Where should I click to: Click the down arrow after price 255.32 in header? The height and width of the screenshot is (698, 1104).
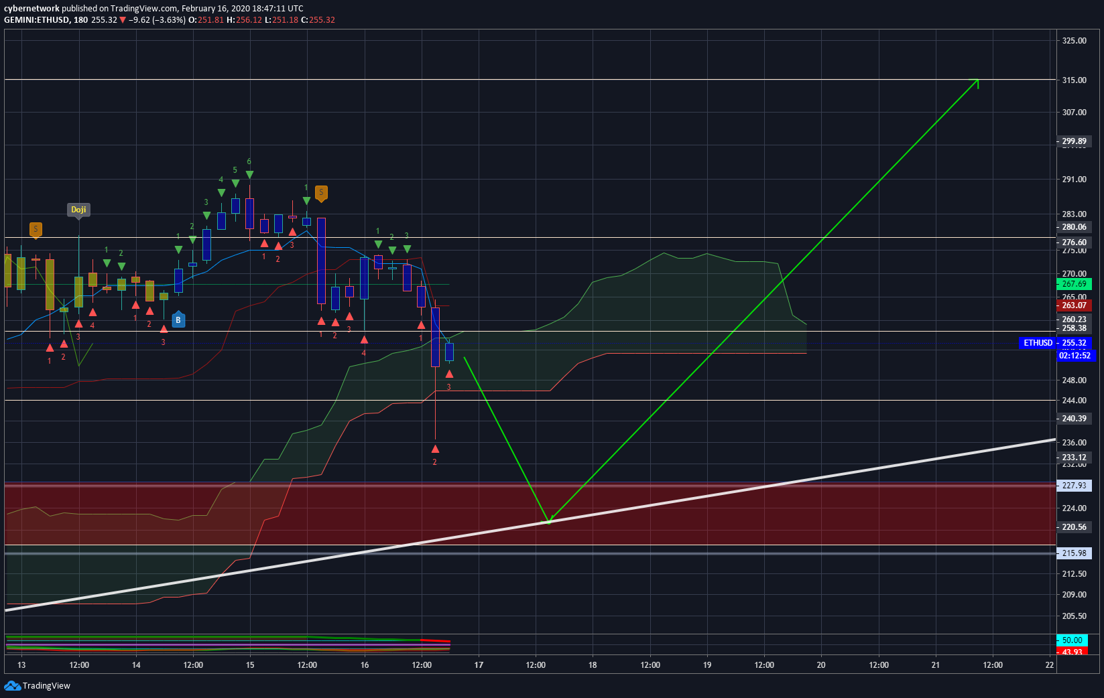[x=123, y=20]
